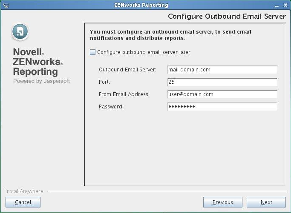Click the Password: label

pyautogui.click(x=111, y=106)
